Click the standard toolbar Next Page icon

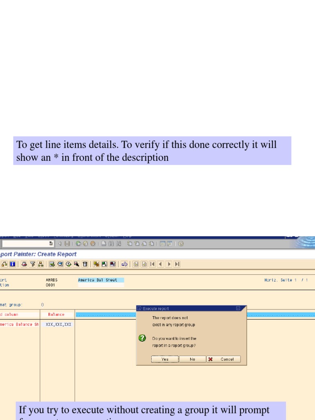coord(144,244)
